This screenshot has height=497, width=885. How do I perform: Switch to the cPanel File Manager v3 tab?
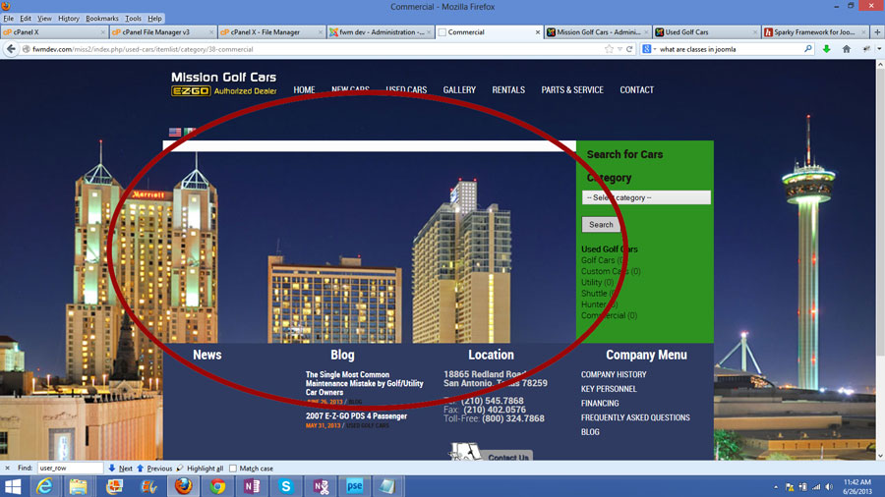click(162, 32)
